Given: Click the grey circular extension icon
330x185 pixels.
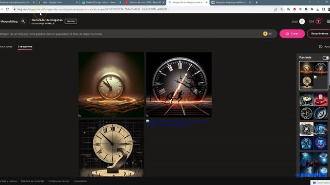Looking at the screenshot, I should tap(300, 9).
